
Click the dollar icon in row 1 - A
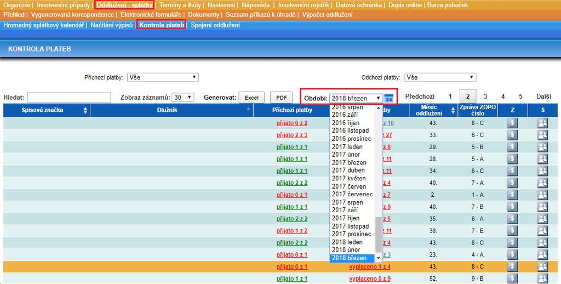512,195
